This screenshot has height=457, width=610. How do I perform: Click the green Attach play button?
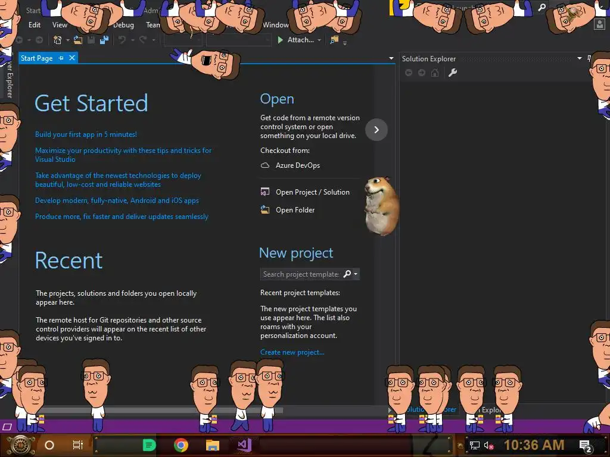tap(280, 40)
